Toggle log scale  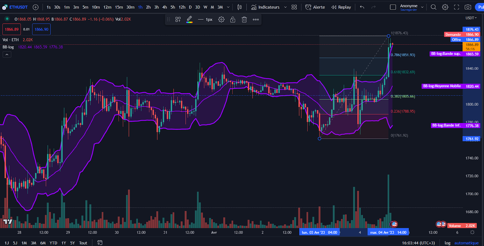(x=447, y=243)
